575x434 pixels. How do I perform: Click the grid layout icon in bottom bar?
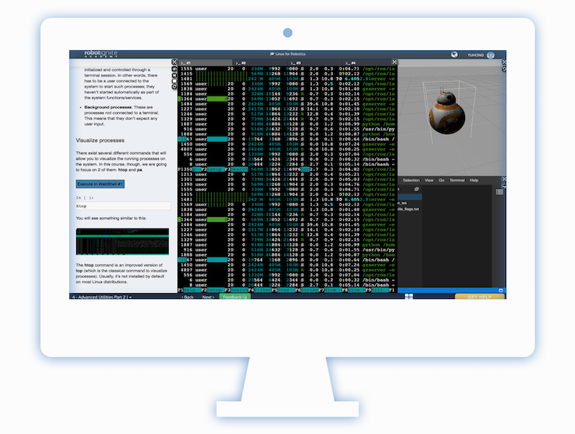pyautogui.click(x=408, y=295)
